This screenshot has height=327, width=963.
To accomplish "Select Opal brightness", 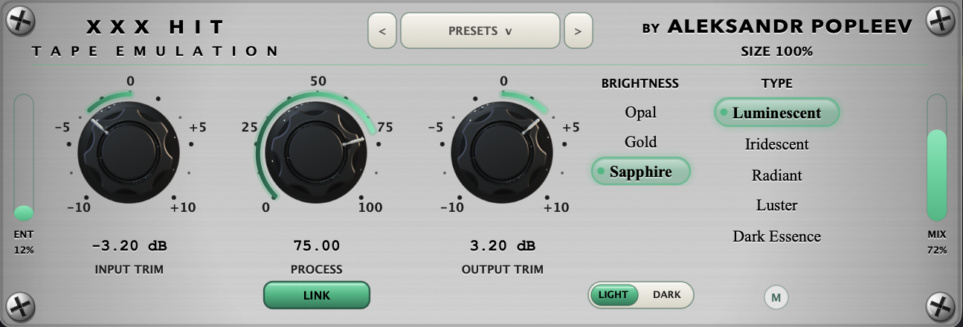I will (641, 112).
